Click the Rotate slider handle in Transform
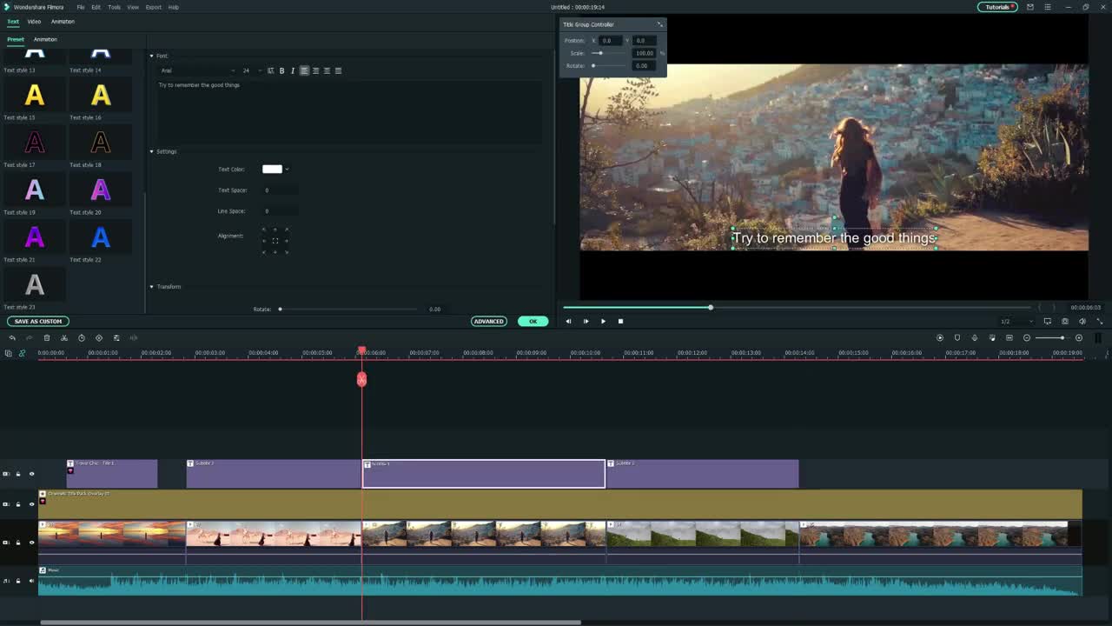This screenshot has height=626, width=1112. 280,309
